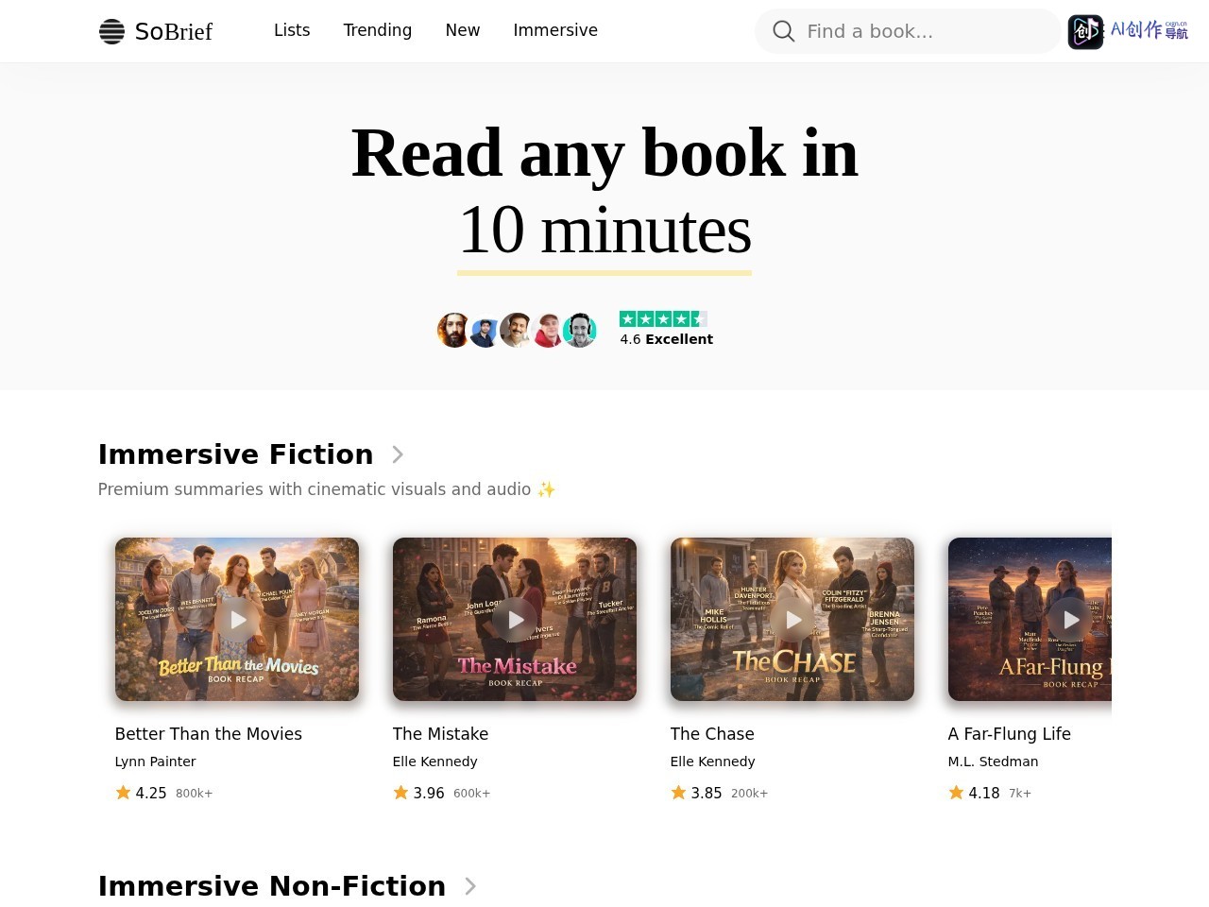This screenshot has width=1209, height=907.
Task: Click the star icon beside 4.18 rating
Action: pyautogui.click(x=956, y=793)
